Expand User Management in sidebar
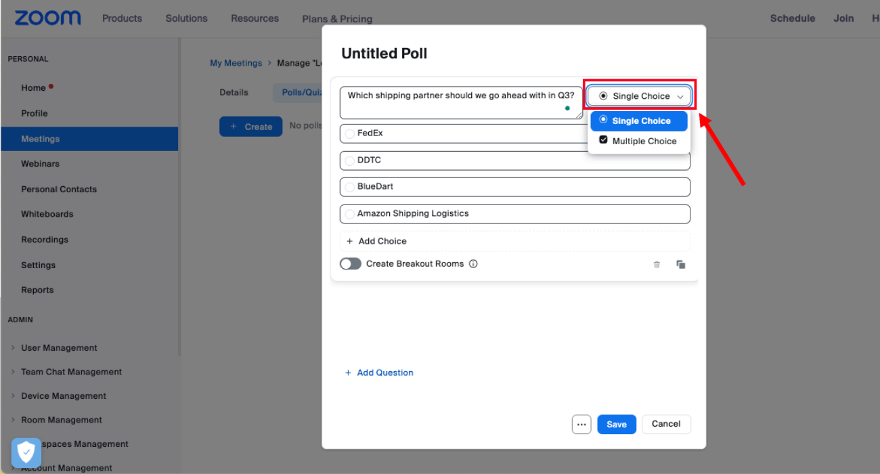This screenshot has height=474, width=880. tap(59, 348)
